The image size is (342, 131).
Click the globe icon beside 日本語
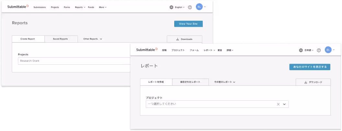coord(301,50)
